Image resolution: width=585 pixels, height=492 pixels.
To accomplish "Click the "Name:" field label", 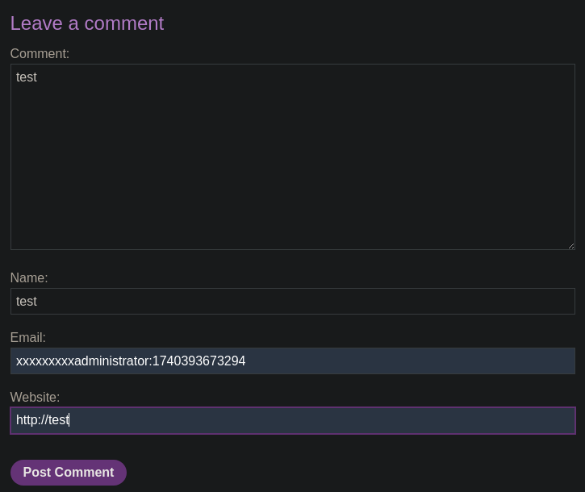I will click(x=29, y=278).
